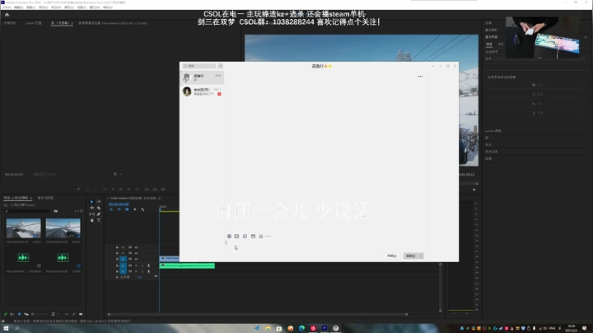
Task: Switch to the Lumetri Scopes tab
Action: [x=33, y=23]
